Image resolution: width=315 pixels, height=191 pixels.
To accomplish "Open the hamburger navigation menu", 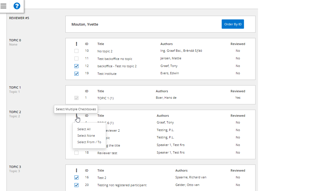I will click(x=3, y=6).
